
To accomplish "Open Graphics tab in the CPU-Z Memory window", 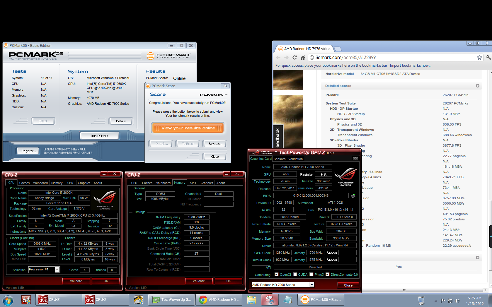I will pyautogui.click(x=207, y=183).
